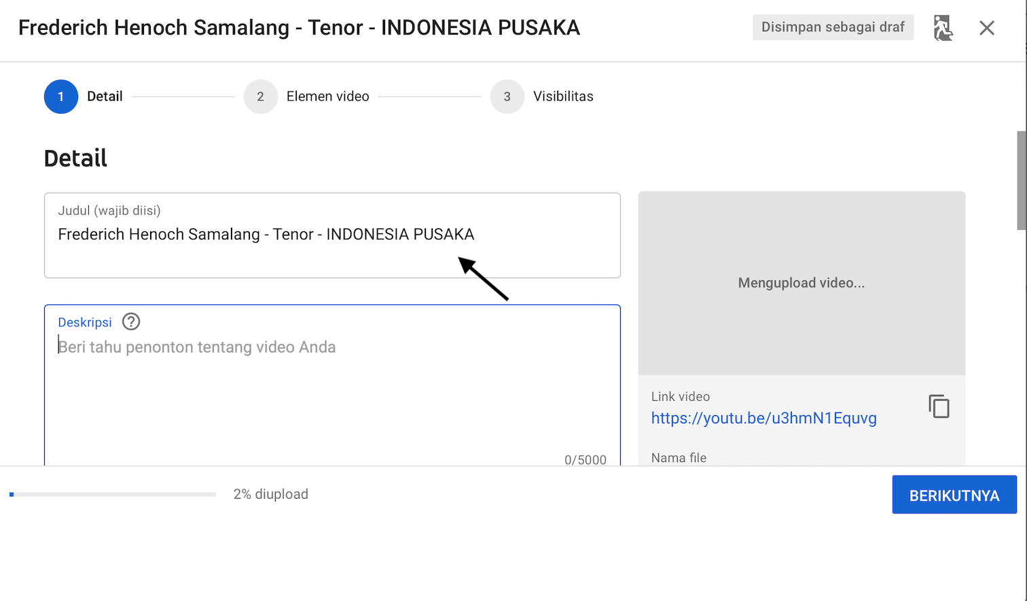The width and height of the screenshot is (1027, 601).
Task: Click the send feedback icon in header
Action: (943, 28)
